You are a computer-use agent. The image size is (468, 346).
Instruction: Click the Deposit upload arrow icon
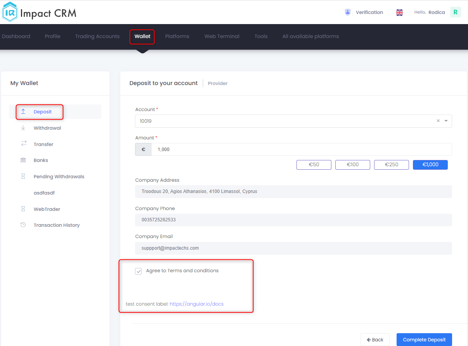click(23, 111)
